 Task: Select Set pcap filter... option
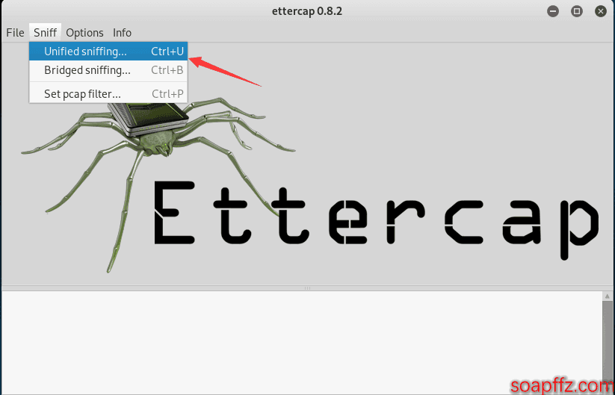click(x=108, y=94)
